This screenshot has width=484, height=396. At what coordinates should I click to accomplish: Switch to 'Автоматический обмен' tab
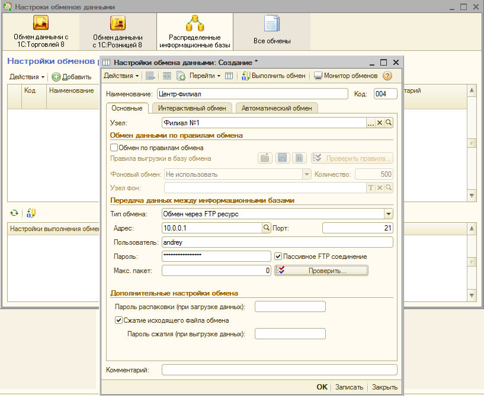tap(277, 108)
